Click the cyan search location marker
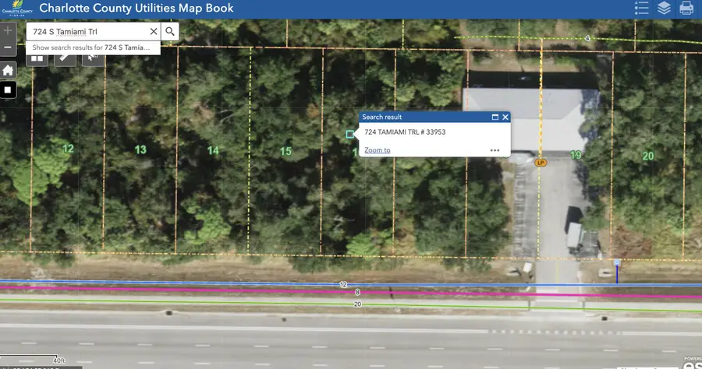The width and height of the screenshot is (702, 369). pyautogui.click(x=350, y=134)
